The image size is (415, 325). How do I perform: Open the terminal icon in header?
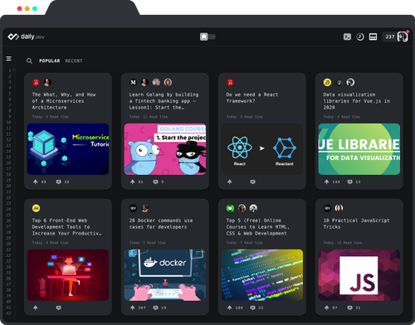click(347, 36)
